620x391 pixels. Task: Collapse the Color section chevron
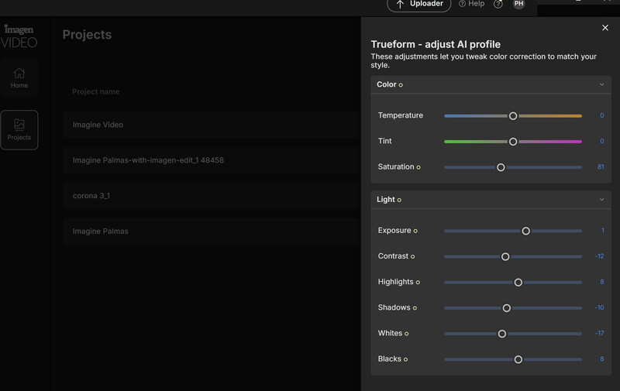click(601, 84)
